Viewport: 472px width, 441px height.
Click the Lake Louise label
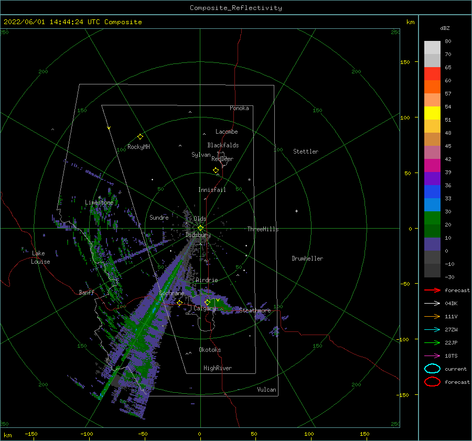click(x=40, y=257)
